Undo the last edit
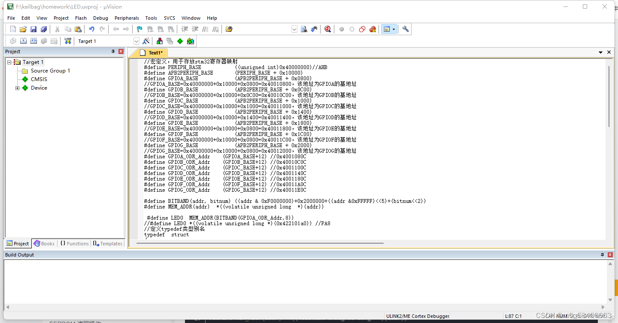The image size is (618, 323). [x=91, y=29]
